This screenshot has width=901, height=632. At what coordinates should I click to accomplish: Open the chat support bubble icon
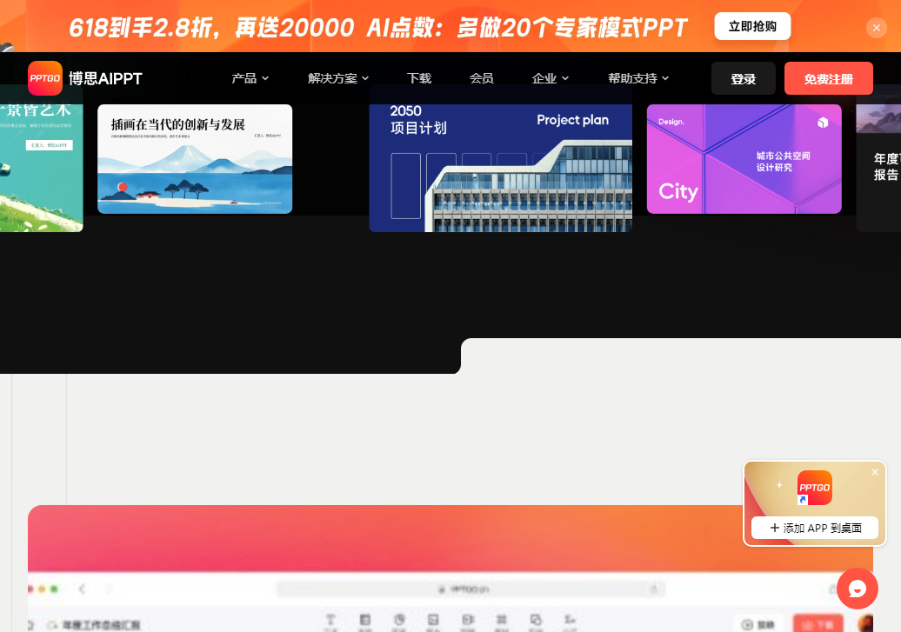click(858, 589)
